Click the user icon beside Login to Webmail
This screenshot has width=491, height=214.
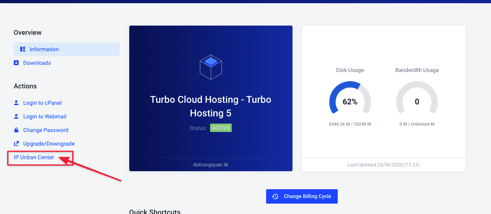pyautogui.click(x=16, y=116)
